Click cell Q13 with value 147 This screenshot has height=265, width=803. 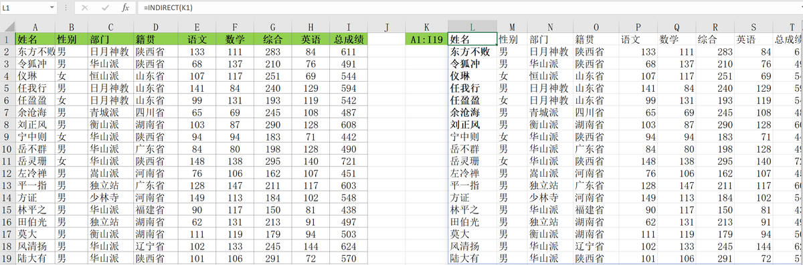[677, 185]
